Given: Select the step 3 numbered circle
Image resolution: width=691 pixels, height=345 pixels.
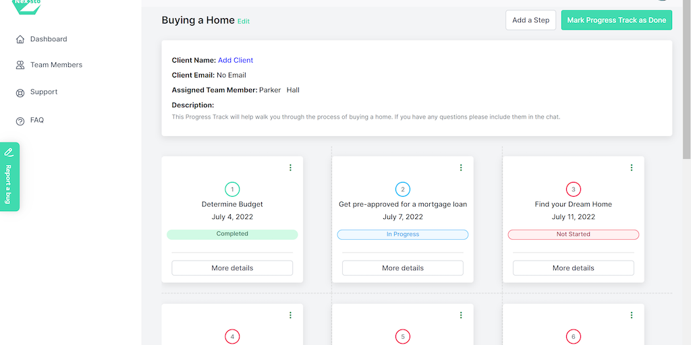Looking at the screenshot, I should pyautogui.click(x=574, y=189).
